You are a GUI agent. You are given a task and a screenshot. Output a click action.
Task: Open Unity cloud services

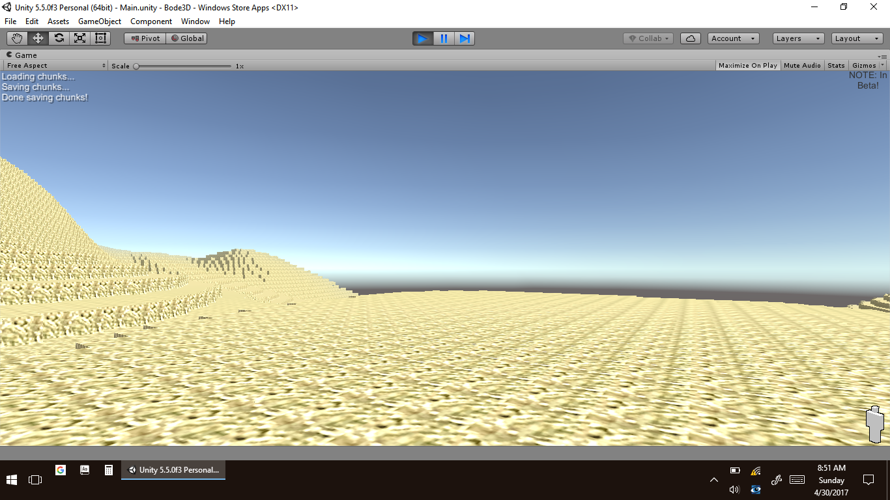tap(691, 38)
